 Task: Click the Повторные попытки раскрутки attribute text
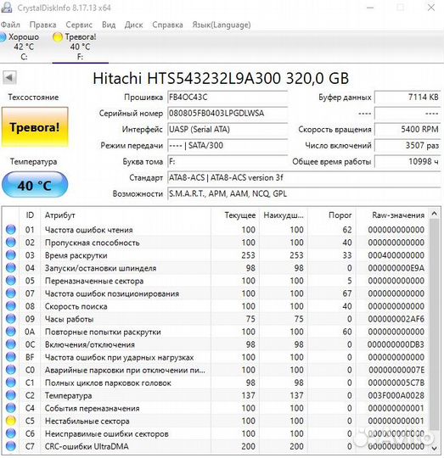point(103,332)
